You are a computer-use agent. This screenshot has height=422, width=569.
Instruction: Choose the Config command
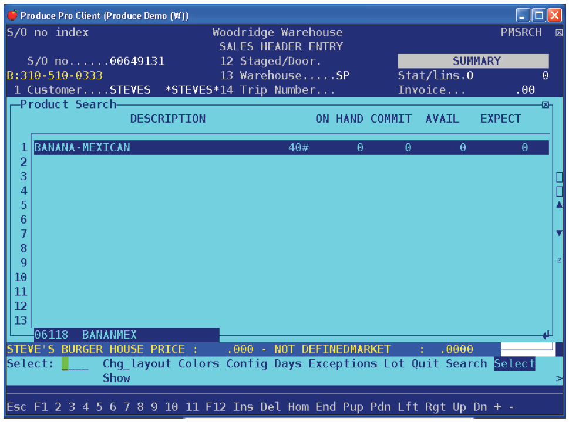[247, 363]
